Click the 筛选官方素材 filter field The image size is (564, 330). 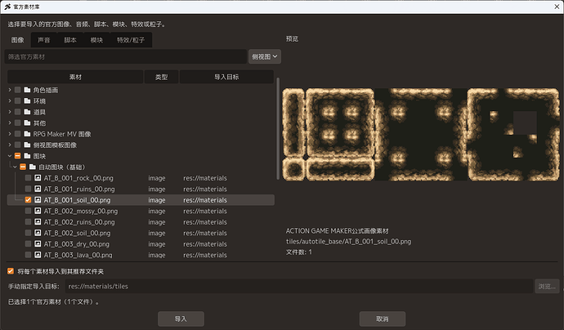click(x=126, y=57)
